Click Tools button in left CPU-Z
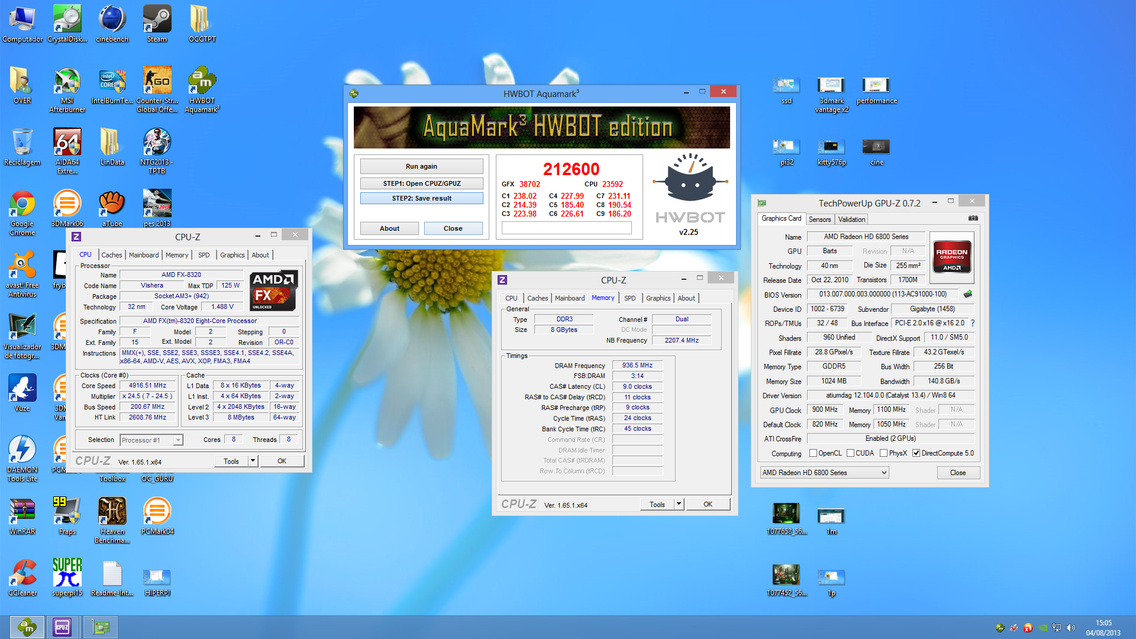The height and width of the screenshot is (639, 1136). click(231, 461)
